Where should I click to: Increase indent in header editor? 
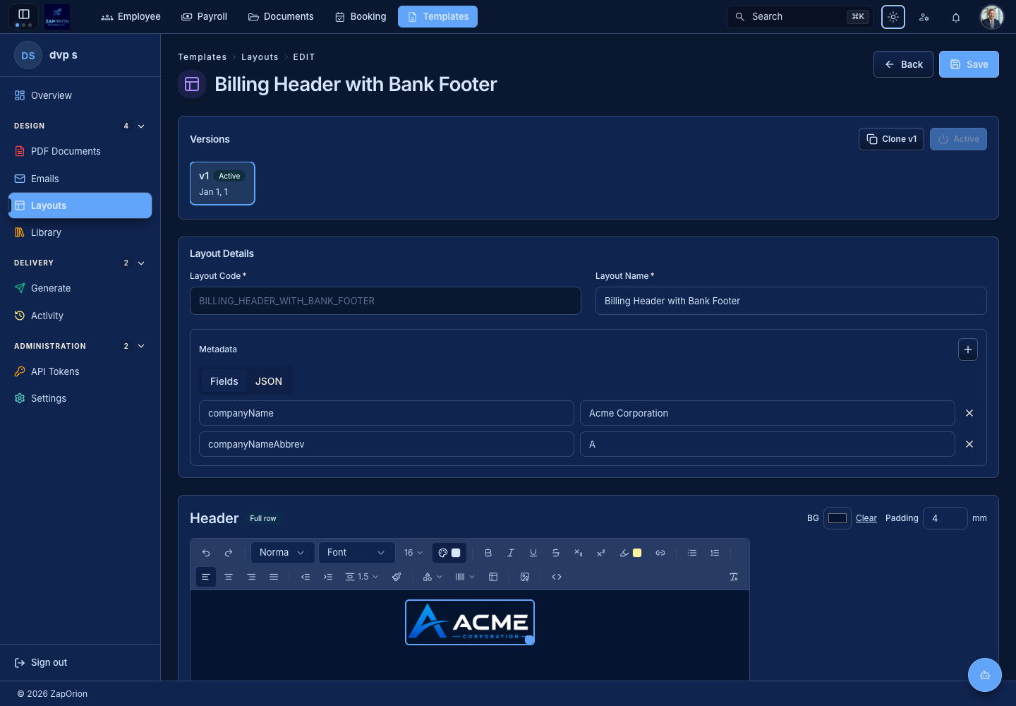click(328, 577)
